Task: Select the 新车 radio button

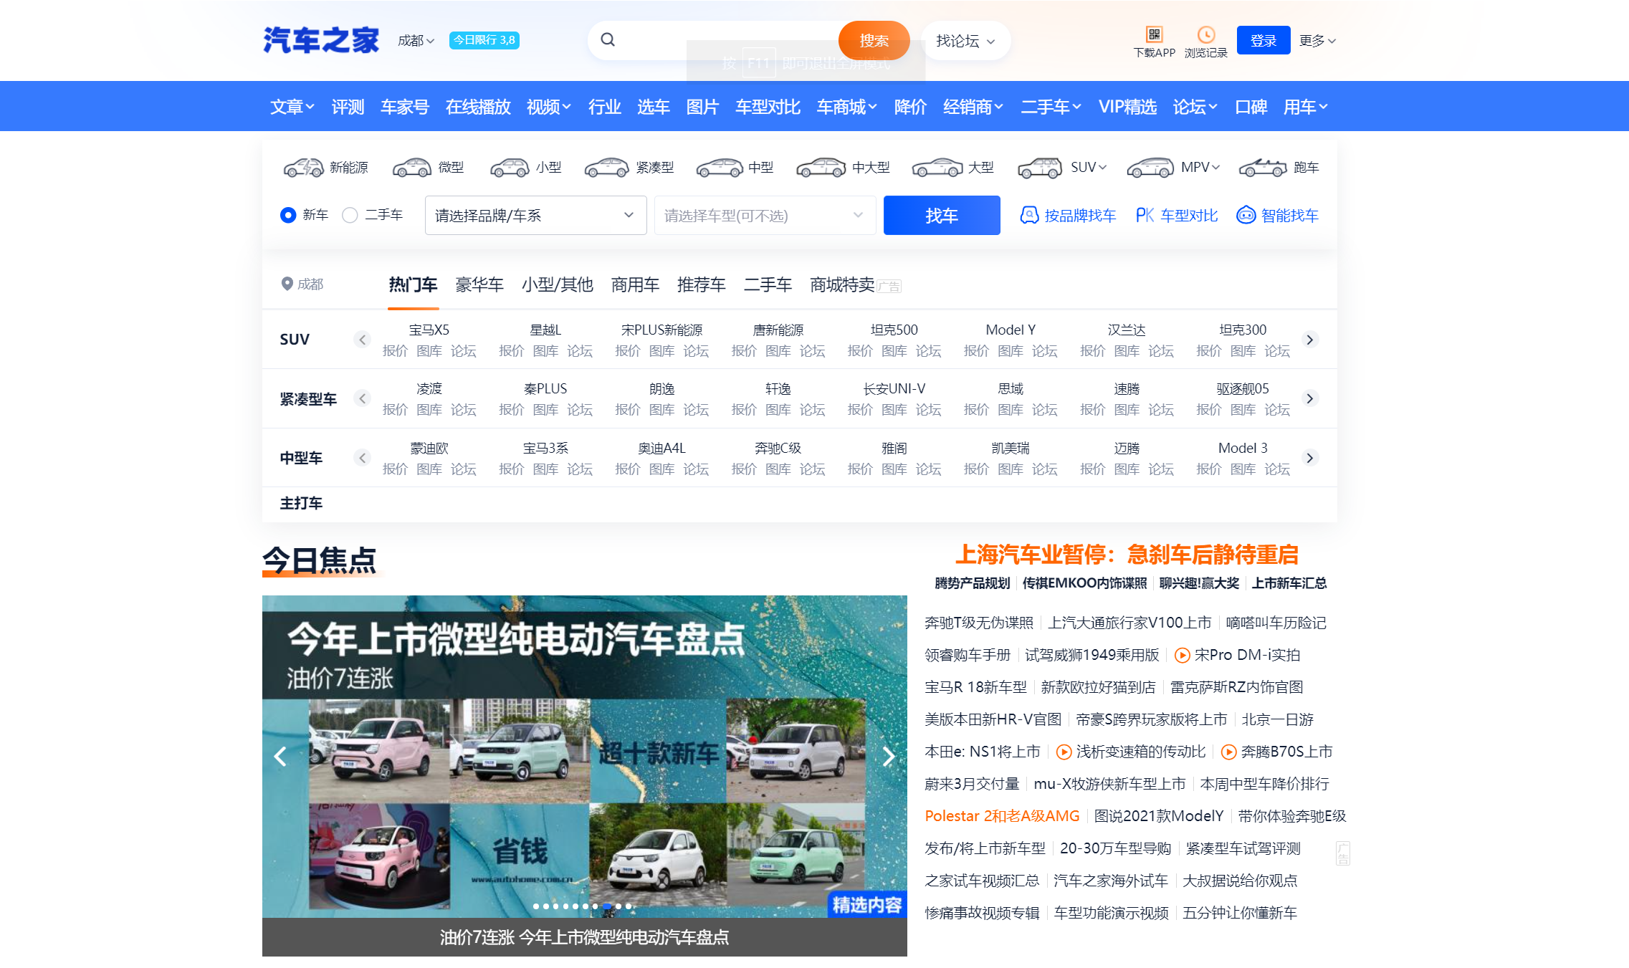Action: tap(288, 215)
